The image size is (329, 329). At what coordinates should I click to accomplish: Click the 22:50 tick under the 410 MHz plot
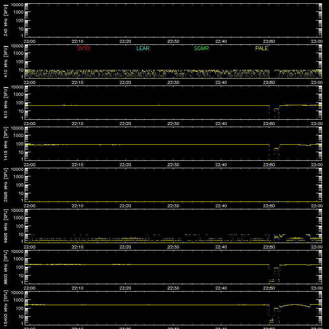tap(269, 83)
